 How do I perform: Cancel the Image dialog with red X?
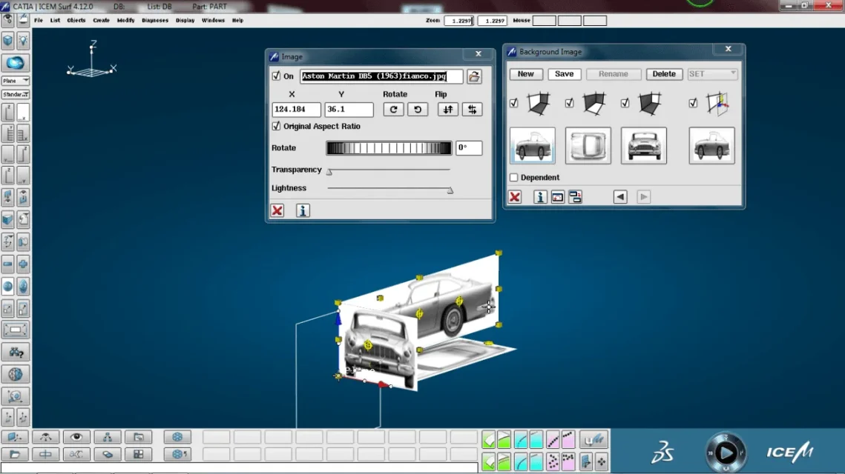(277, 210)
